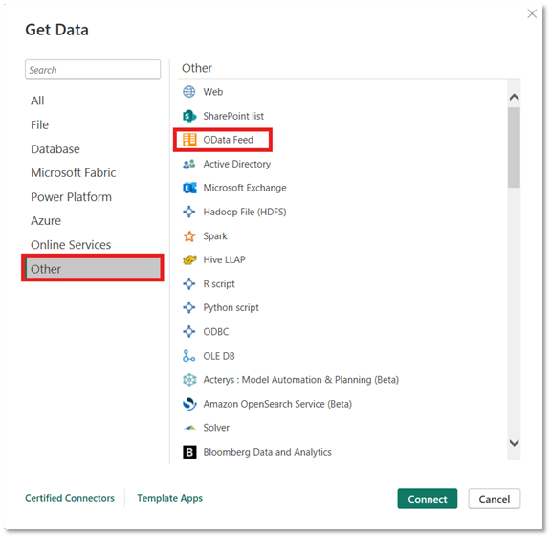Click the Spark star icon
Viewport: 551px width, 538px height.
pyautogui.click(x=189, y=235)
